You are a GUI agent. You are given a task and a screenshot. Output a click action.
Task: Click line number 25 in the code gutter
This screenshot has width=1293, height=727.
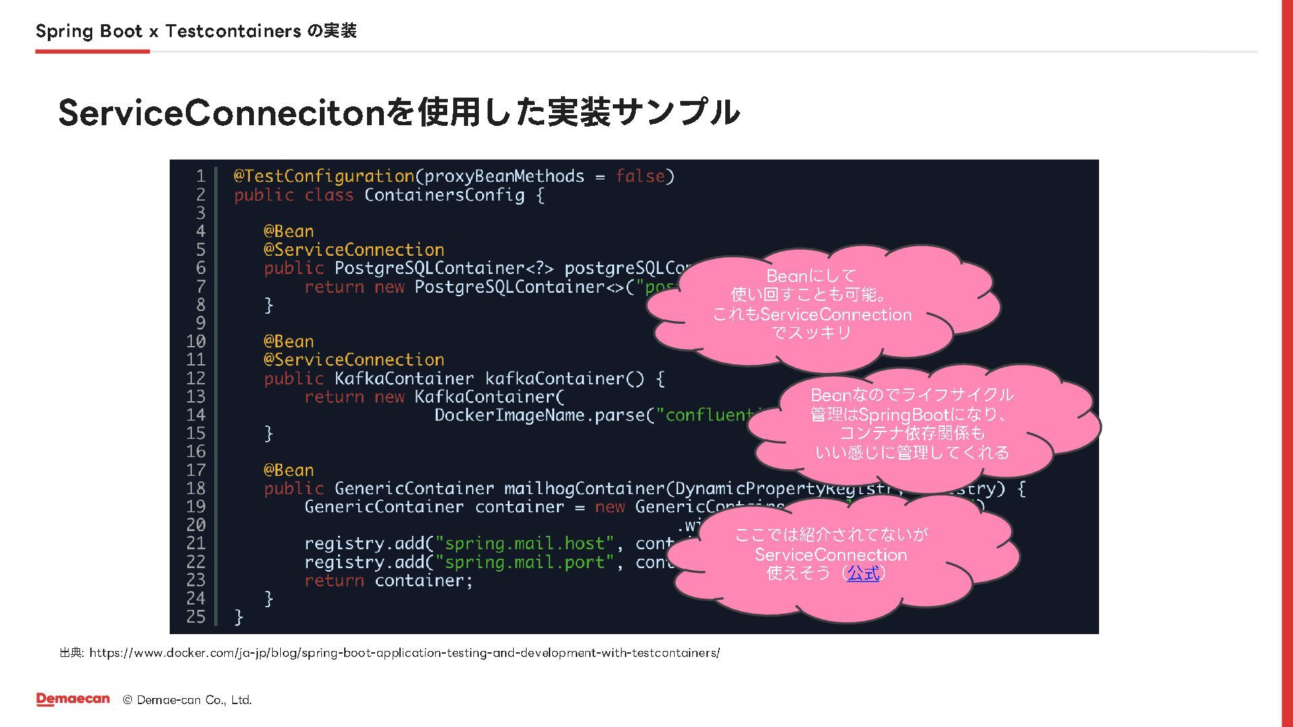point(196,617)
